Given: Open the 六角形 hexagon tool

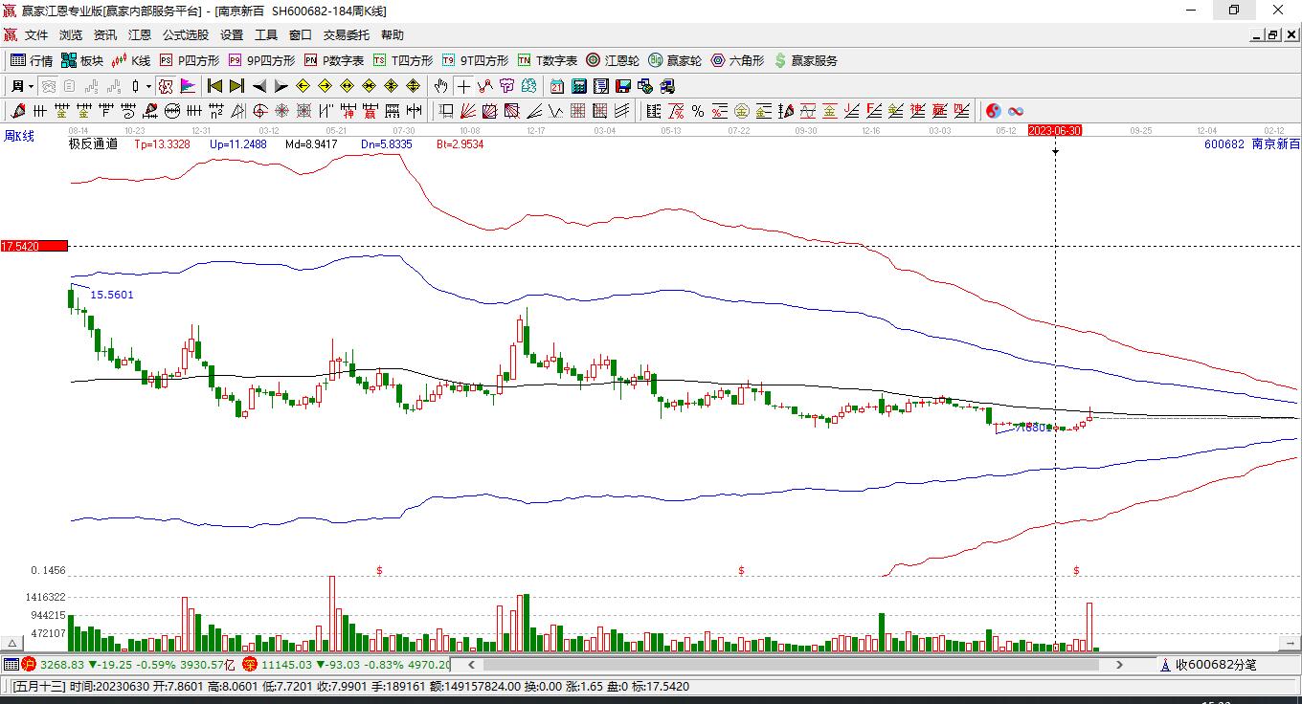Looking at the screenshot, I should (737, 60).
